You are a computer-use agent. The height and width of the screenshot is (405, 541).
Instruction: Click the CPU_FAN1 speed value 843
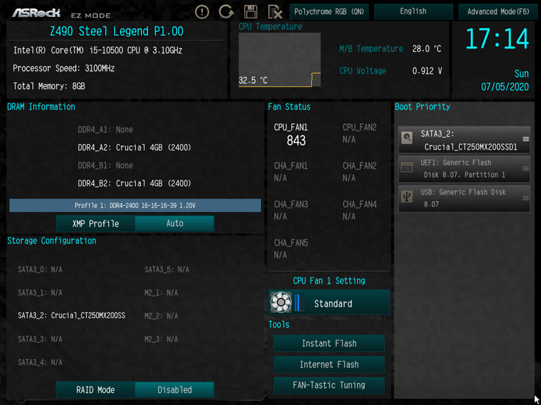point(296,140)
